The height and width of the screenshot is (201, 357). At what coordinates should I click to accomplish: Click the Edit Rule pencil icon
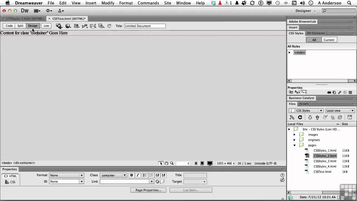point(339,92)
